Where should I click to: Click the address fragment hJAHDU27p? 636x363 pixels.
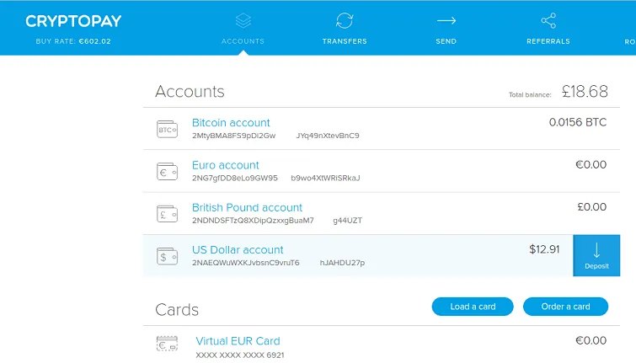tap(342, 263)
